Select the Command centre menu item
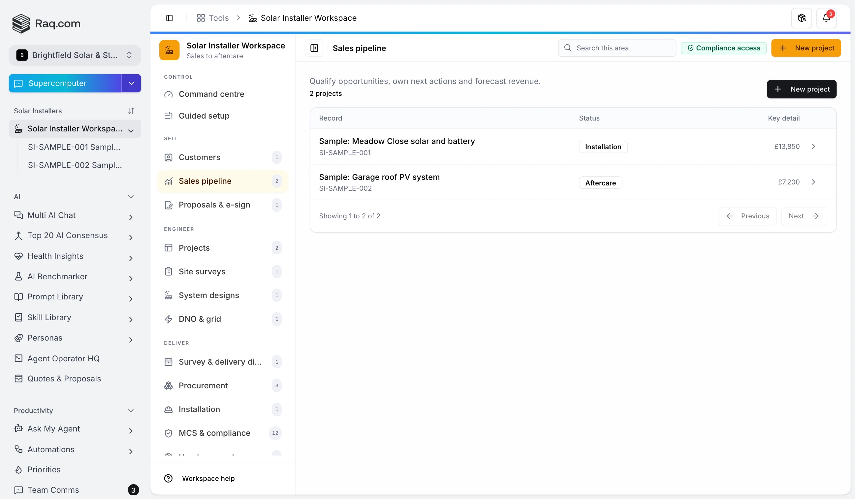 click(x=223, y=94)
